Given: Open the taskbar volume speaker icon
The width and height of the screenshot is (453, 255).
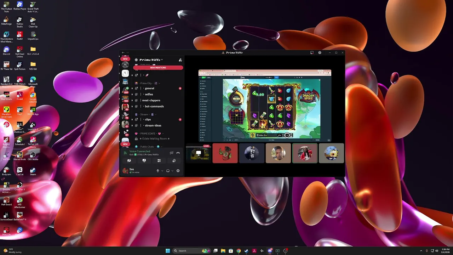Looking at the screenshot, I should point(436,251).
